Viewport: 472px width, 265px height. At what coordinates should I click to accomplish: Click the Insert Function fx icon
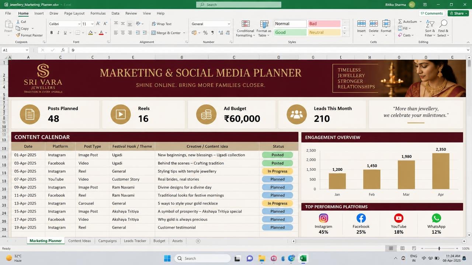pyautogui.click(x=63, y=50)
